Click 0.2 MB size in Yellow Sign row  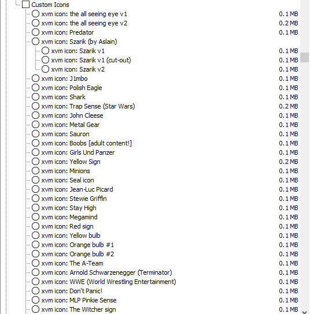pyautogui.click(x=289, y=162)
